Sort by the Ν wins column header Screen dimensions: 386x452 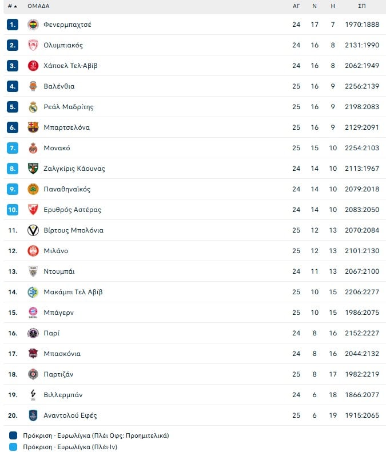click(315, 6)
